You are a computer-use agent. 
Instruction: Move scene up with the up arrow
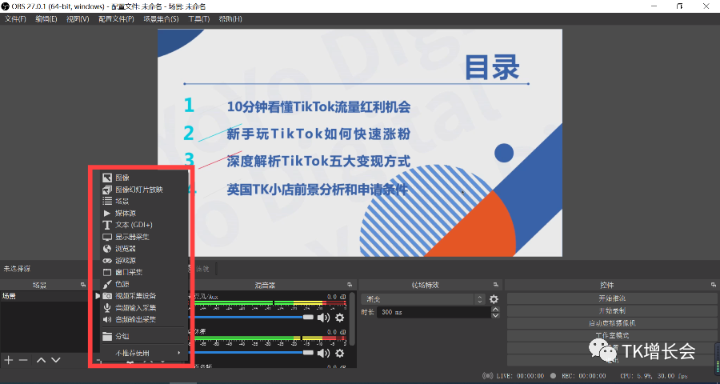tap(41, 360)
